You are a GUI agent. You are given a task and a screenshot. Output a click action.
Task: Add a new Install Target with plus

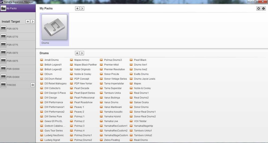28,21
